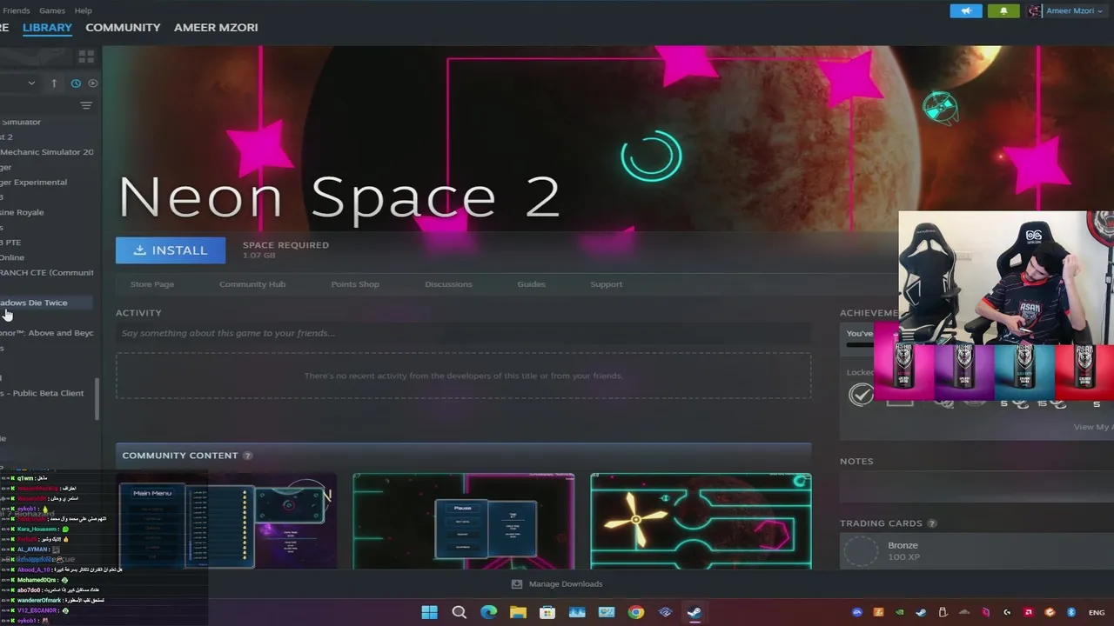1114x626 pixels.
Task: Open Windows taskbar Search
Action: point(459,612)
